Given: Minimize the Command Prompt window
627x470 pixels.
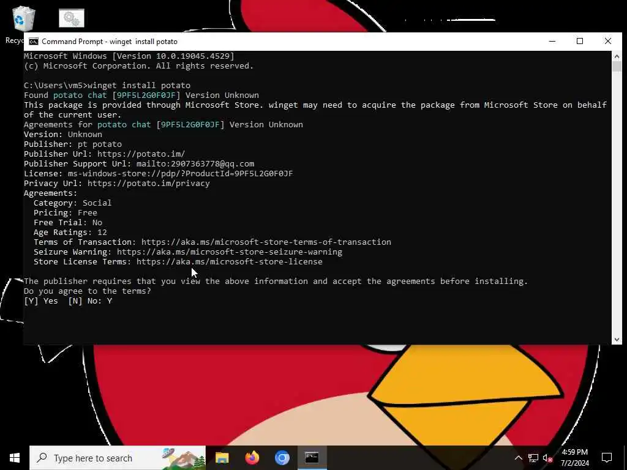Looking at the screenshot, I should [552, 41].
